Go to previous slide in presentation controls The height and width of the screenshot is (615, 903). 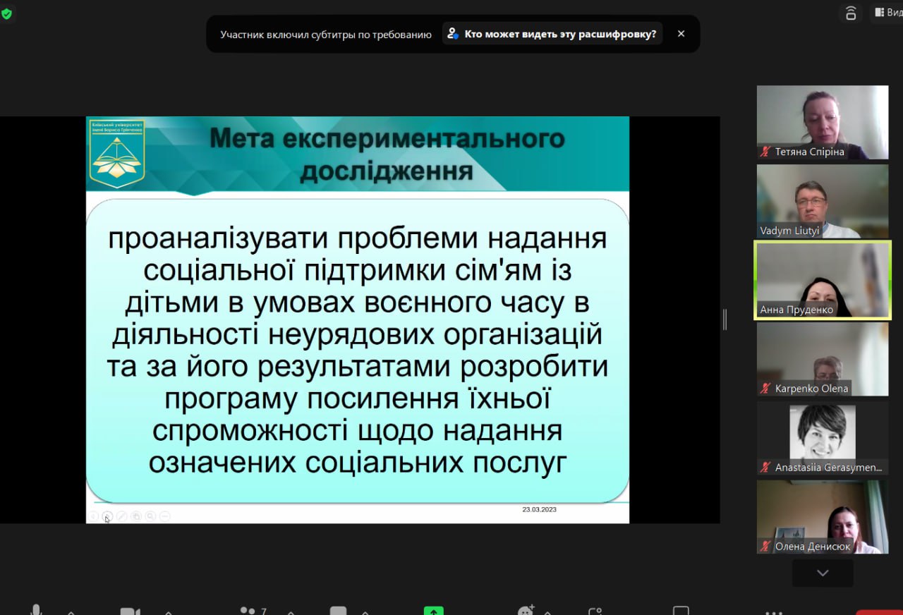93,516
